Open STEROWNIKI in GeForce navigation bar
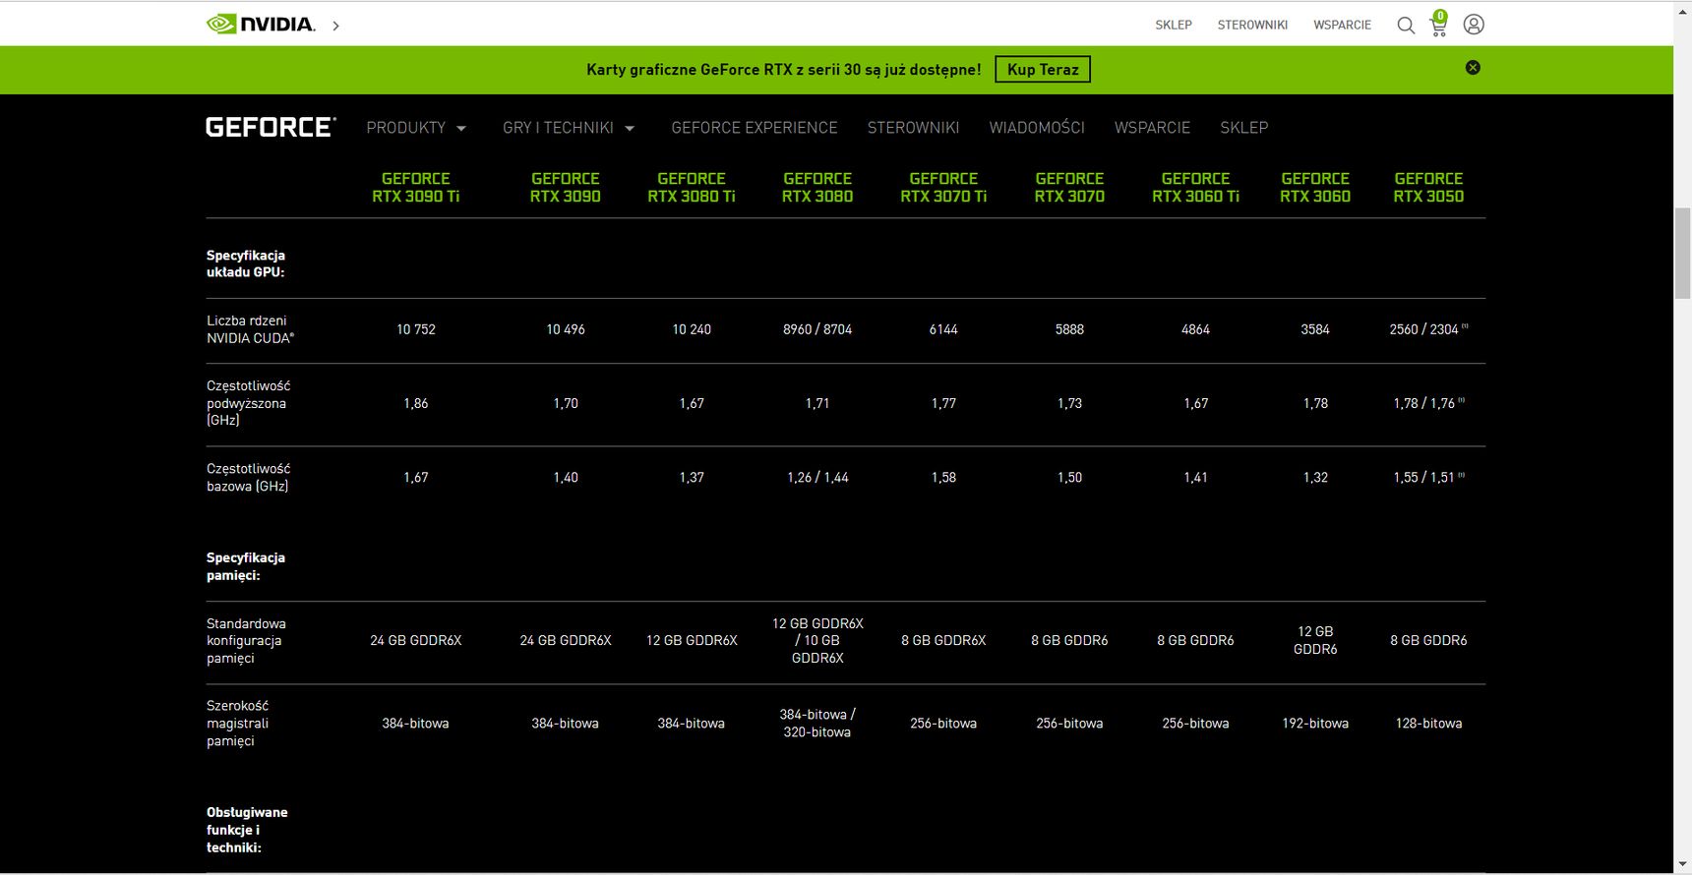The height and width of the screenshot is (875, 1692). point(913,128)
